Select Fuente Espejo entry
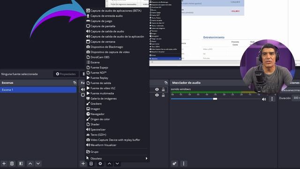Screen dimensions: 300x169 117,68
